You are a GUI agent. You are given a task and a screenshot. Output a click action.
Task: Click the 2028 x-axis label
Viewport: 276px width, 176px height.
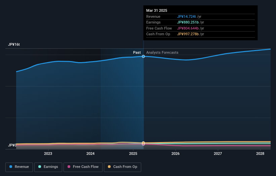pyautogui.click(x=260, y=153)
